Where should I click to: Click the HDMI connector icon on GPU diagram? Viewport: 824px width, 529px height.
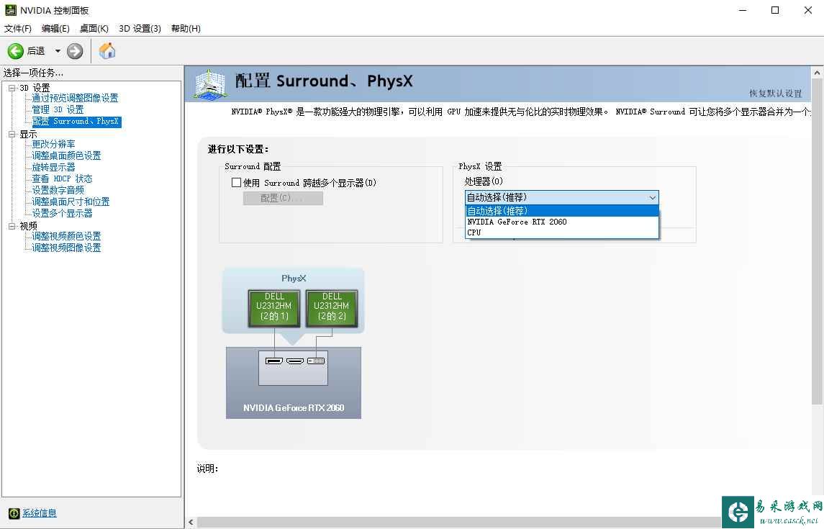pos(295,361)
